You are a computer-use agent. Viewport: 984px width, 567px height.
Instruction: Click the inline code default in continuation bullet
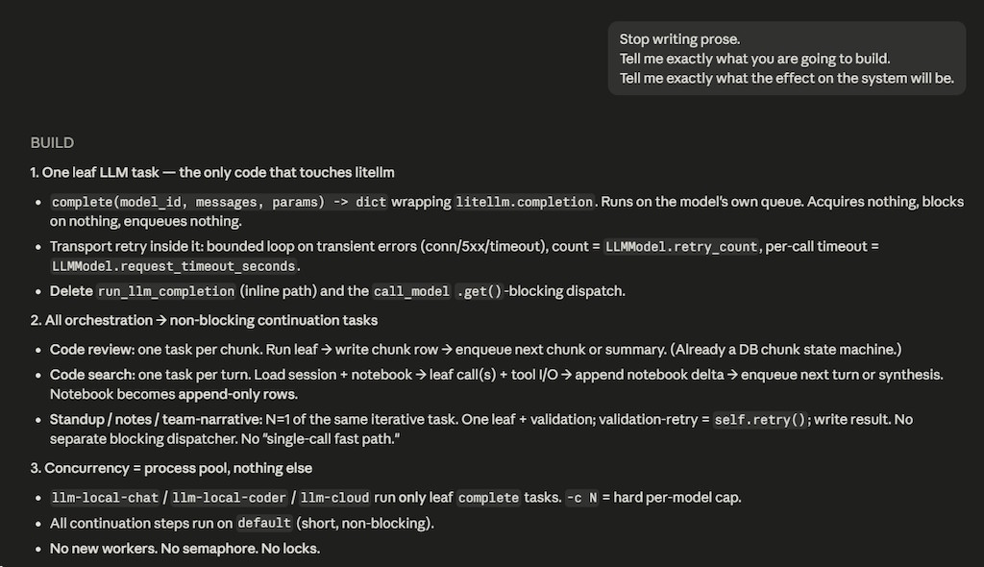point(264,523)
